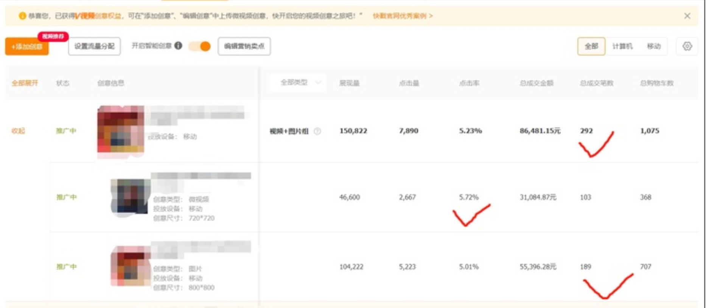Switch to the 计算机 tab
This screenshot has height=308, width=706.
[x=622, y=46]
